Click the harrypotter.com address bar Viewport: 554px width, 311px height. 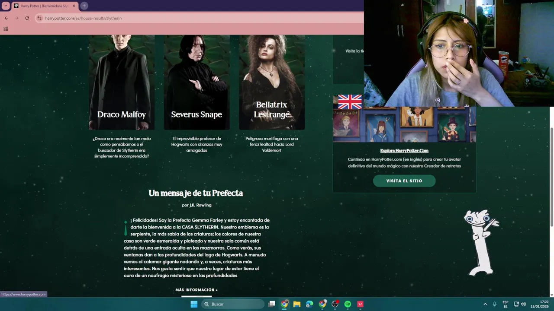[199, 18]
